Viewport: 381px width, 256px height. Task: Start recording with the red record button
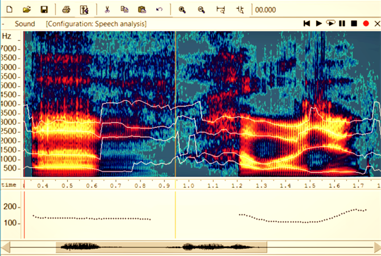coord(366,23)
